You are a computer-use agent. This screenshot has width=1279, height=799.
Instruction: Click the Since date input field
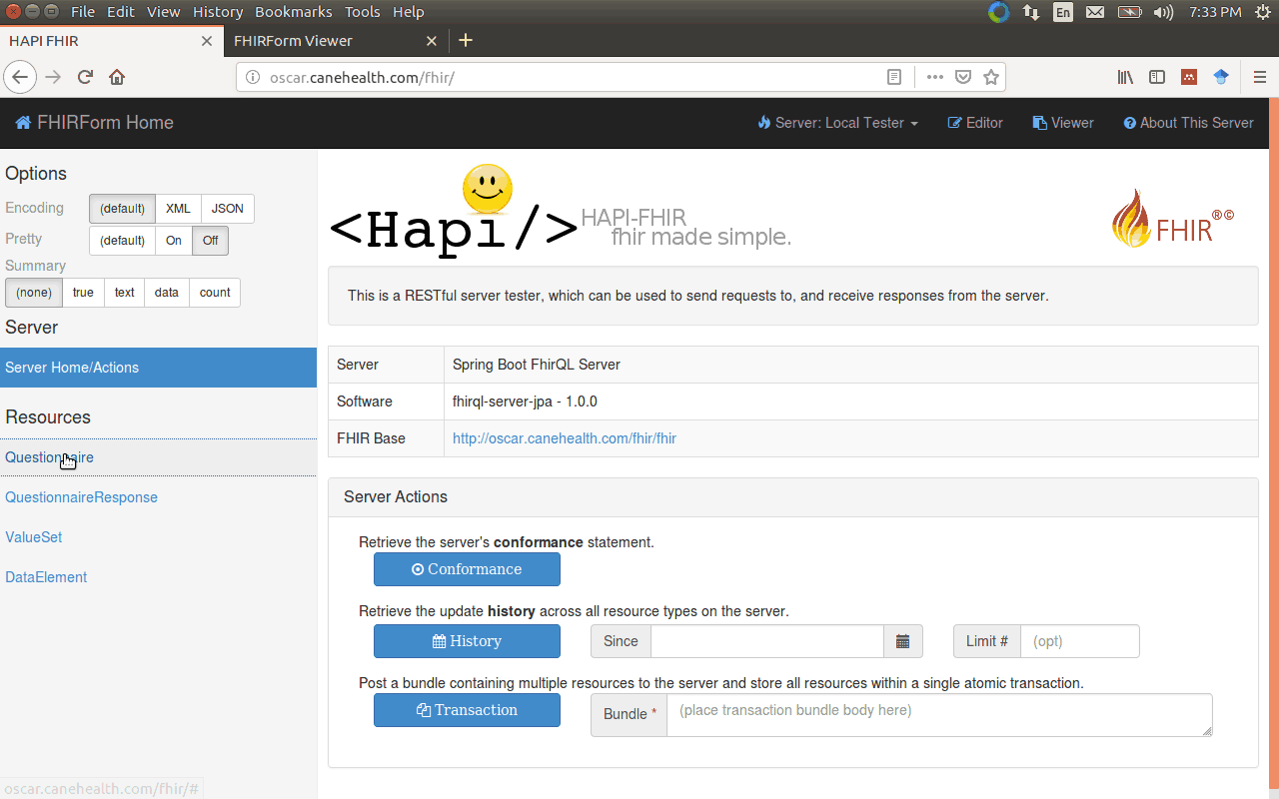[767, 641]
